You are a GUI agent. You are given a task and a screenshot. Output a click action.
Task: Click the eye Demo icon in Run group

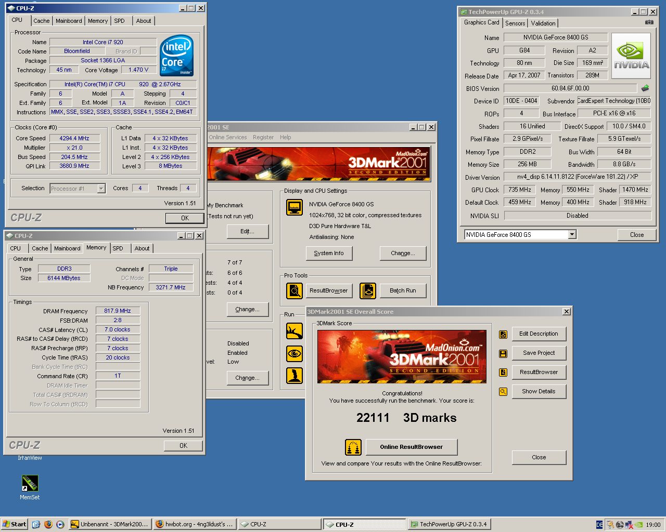[x=294, y=354]
